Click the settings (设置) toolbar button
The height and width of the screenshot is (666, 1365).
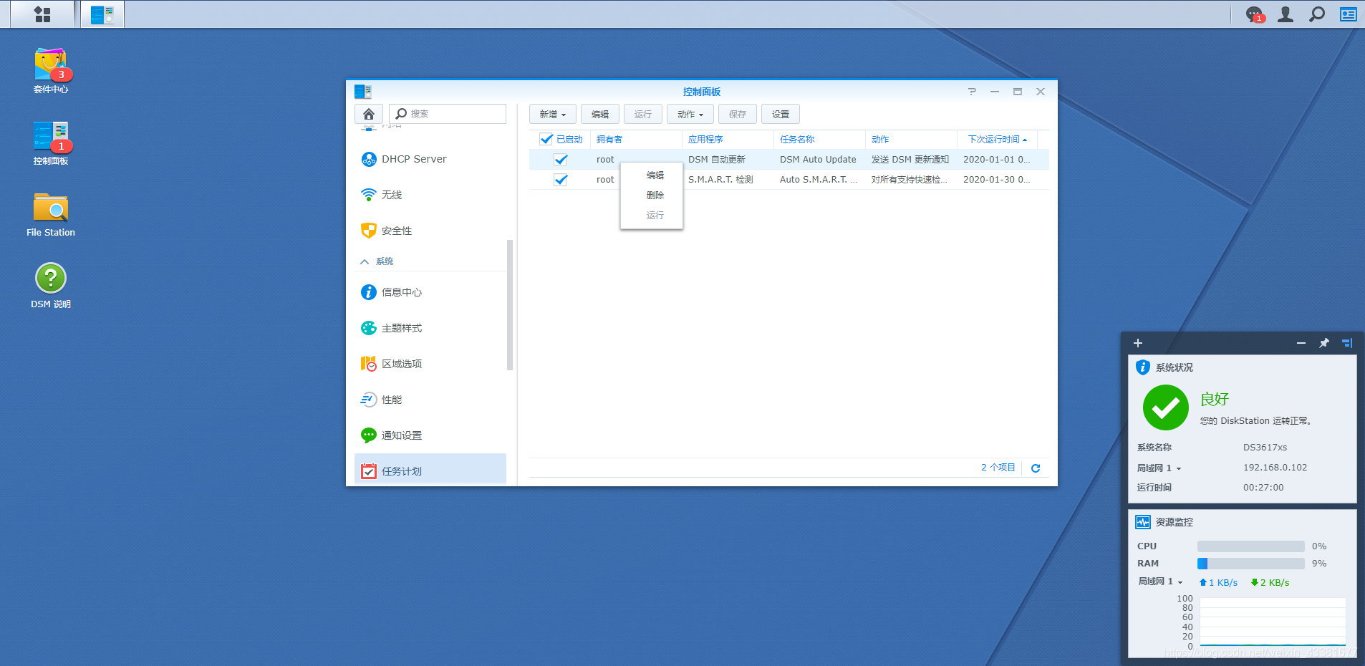click(x=781, y=115)
